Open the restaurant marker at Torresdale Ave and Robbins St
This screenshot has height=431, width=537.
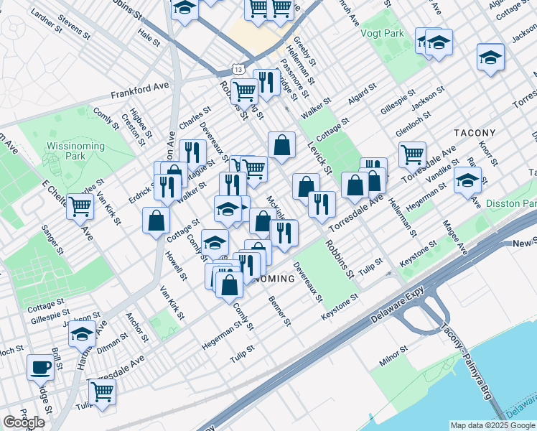[322, 205]
